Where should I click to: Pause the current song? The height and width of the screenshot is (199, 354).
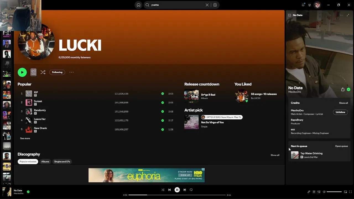tap(177, 190)
